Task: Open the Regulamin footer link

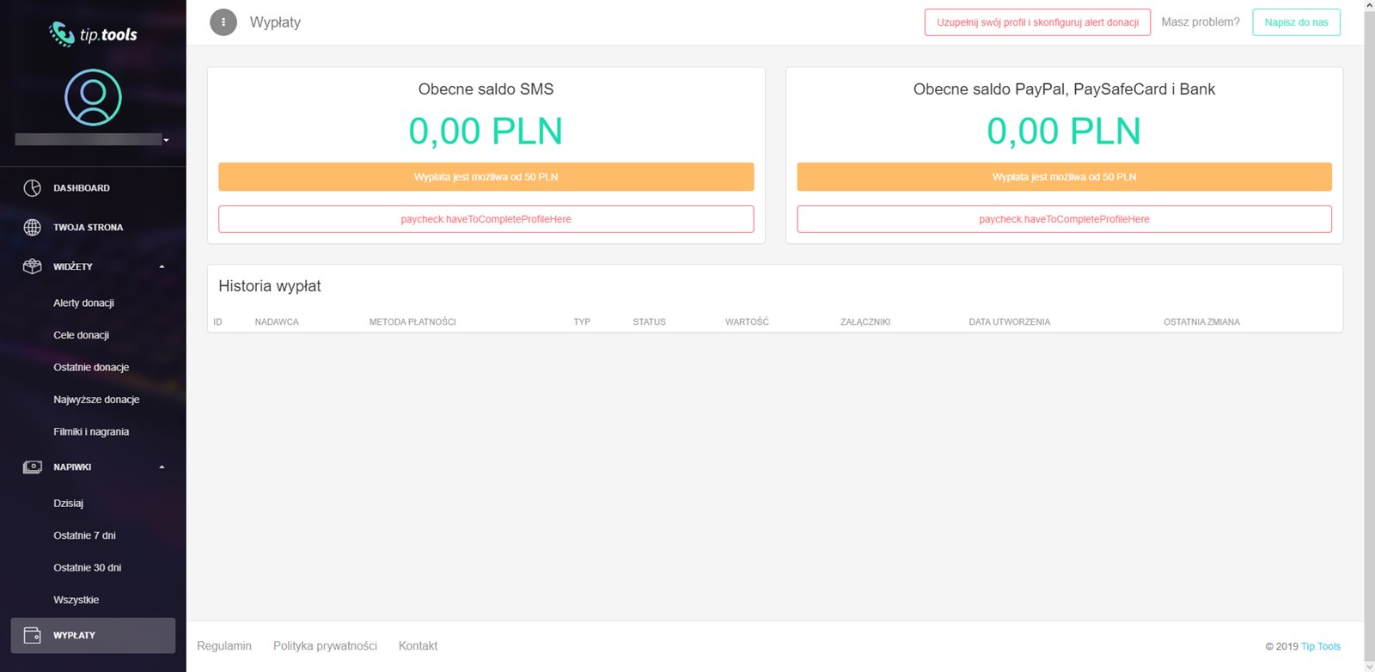Action: (x=224, y=646)
